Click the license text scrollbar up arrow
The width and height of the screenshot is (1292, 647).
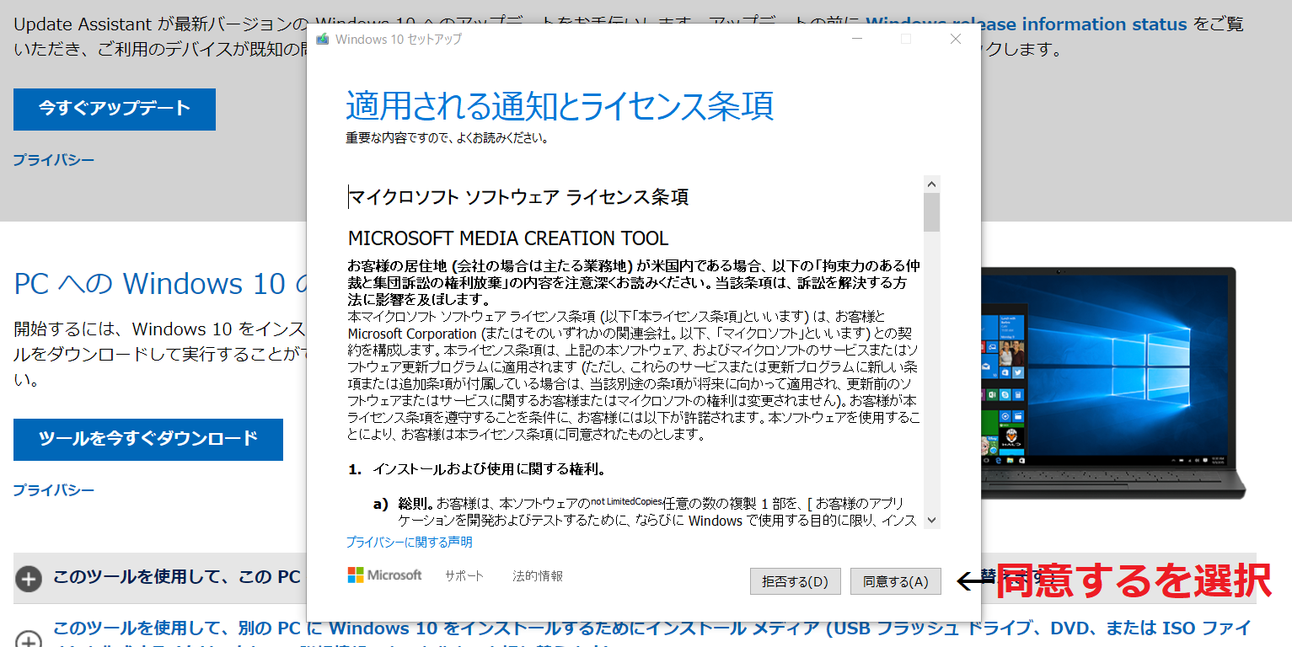(x=931, y=184)
